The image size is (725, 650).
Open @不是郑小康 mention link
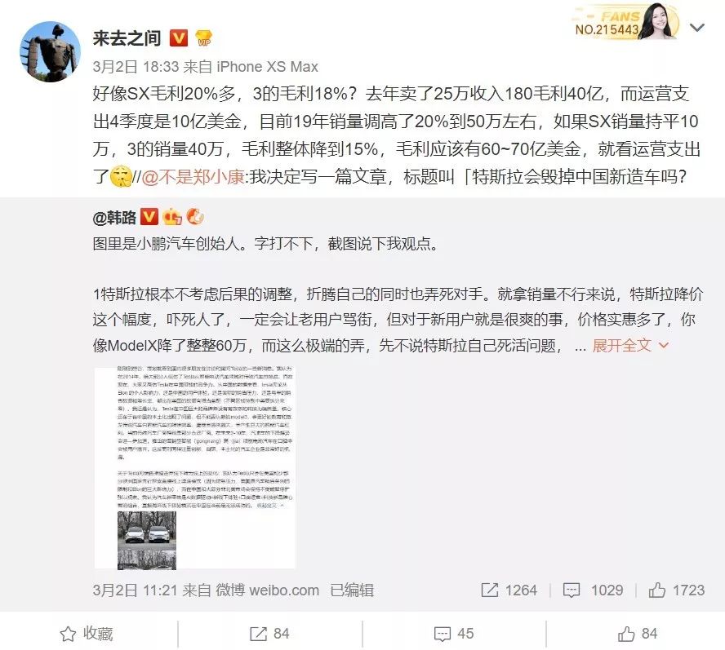(x=193, y=177)
